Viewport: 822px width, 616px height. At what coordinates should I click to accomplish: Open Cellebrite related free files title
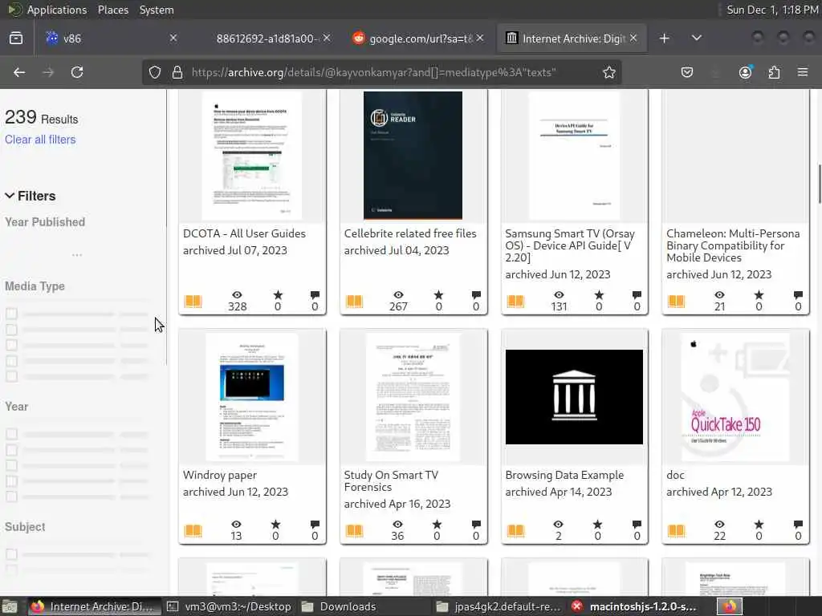tap(410, 233)
